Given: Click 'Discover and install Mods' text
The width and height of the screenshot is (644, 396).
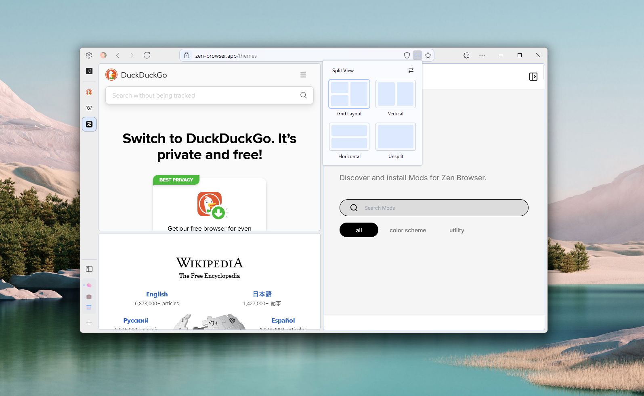Looking at the screenshot, I should click(x=413, y=178).
